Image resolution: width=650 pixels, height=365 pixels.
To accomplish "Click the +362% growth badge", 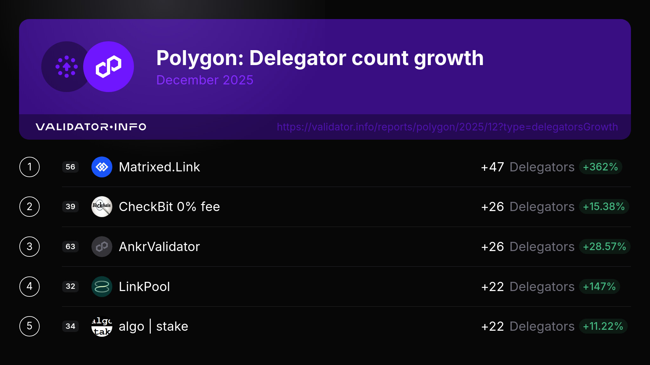I will pos(600,167).
